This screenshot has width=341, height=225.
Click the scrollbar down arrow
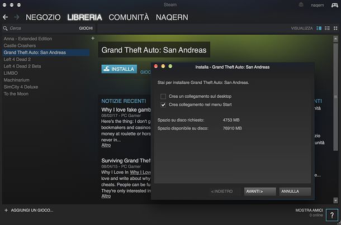335,200
